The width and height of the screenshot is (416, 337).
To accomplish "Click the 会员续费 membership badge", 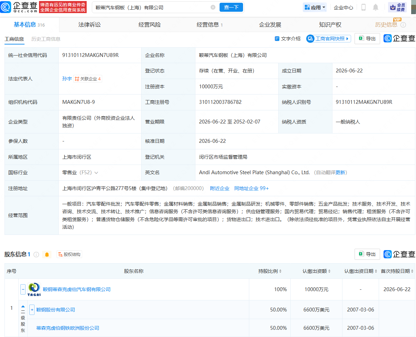I will [x=397, y=7].
